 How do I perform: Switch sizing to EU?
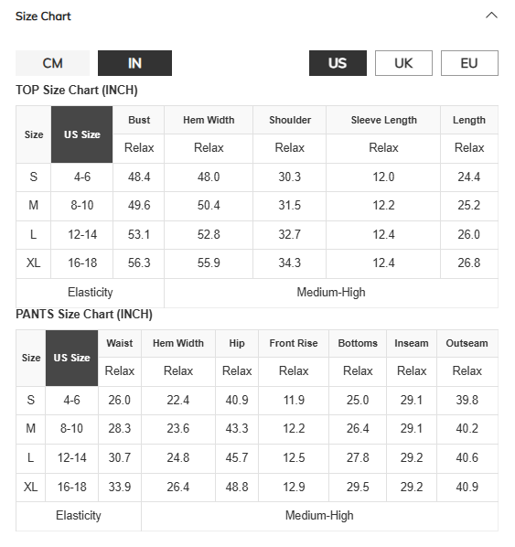click(x=469, y=63)
